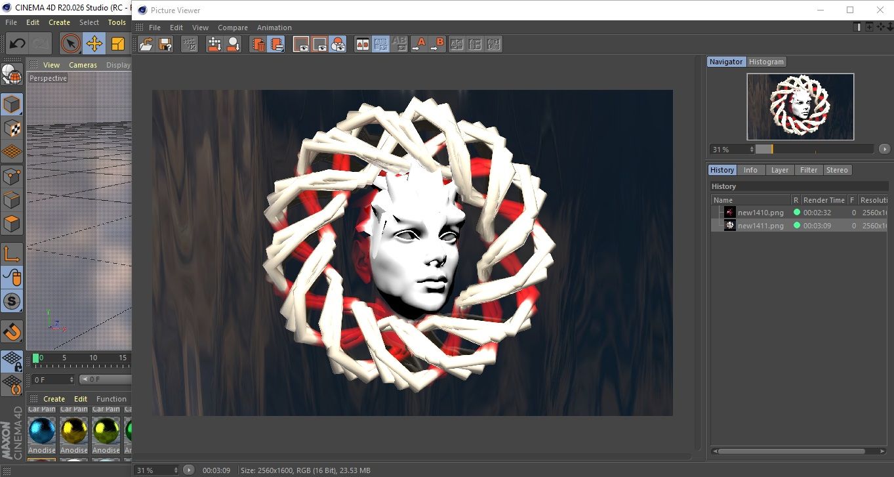The image size is (894, 477).
Task: Open the Compare menu
Action: click(233, 28)
